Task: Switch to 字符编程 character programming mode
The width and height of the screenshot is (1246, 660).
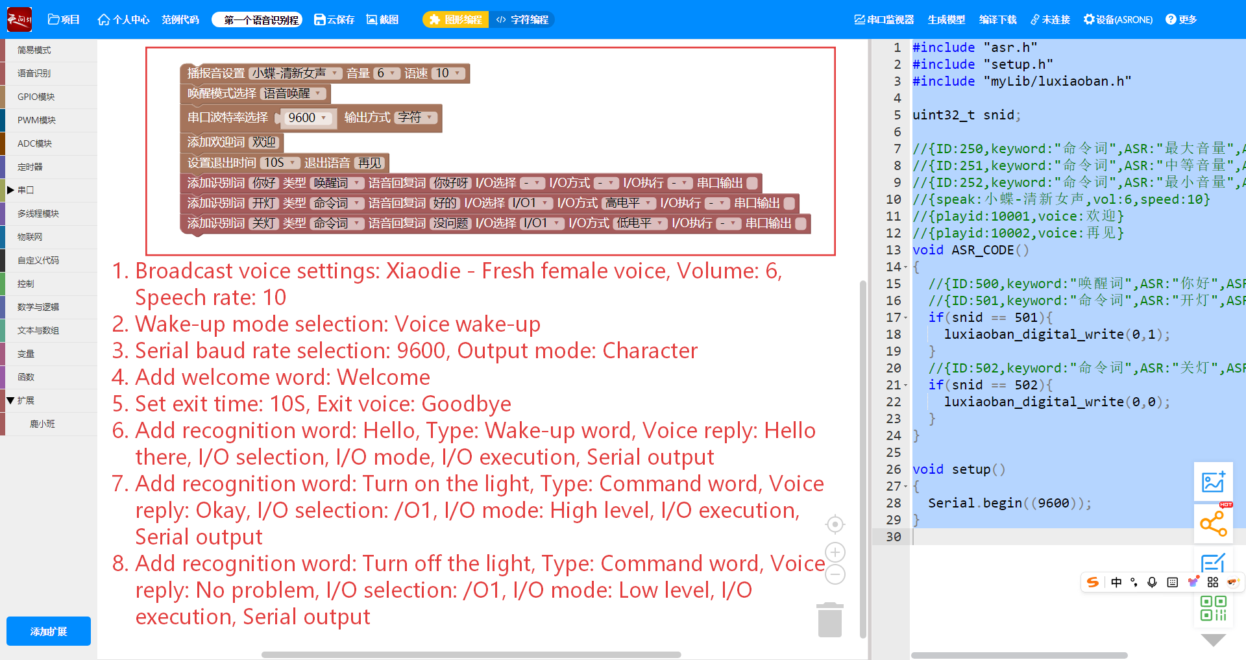Action: [x=521, y=19]
